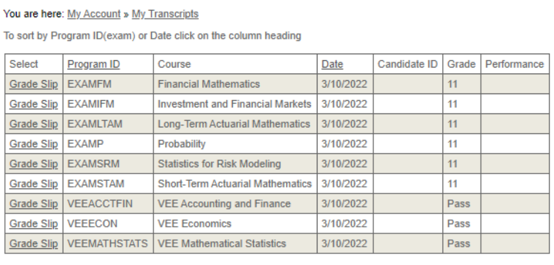Screen dimensions: 554x265
Task: Open Grade Slip for EXAMFM
Action: click(x=33, y=84)
